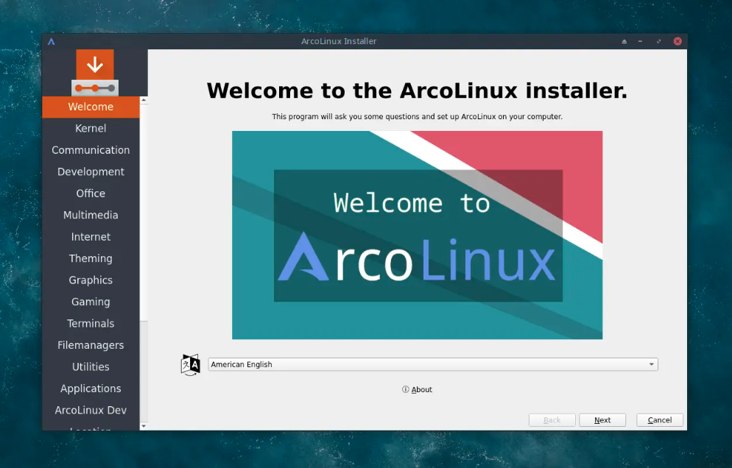Viewport: 732px width, 468px height.
Task: Close the ArcoLinux Installer window
Action: [x=678, y=41]
